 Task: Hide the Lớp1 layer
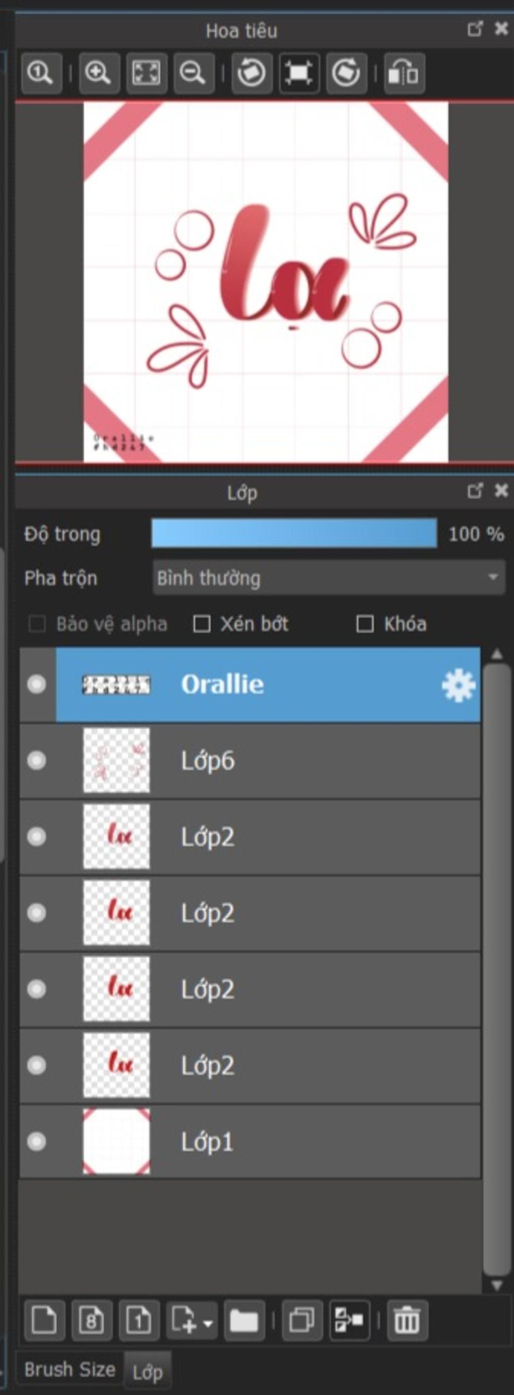37,1142
